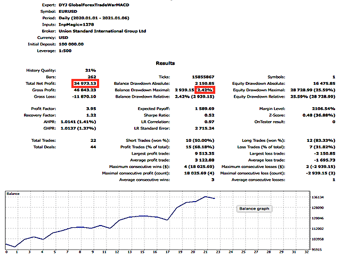Select the History Quality value 21%
The height and width of the screenshot is (256, 341).
[91, 70]
